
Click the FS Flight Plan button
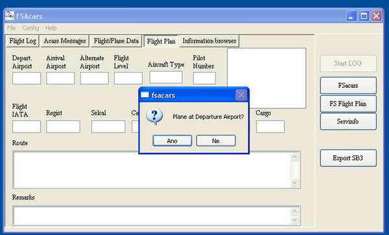tap(348, 104)
